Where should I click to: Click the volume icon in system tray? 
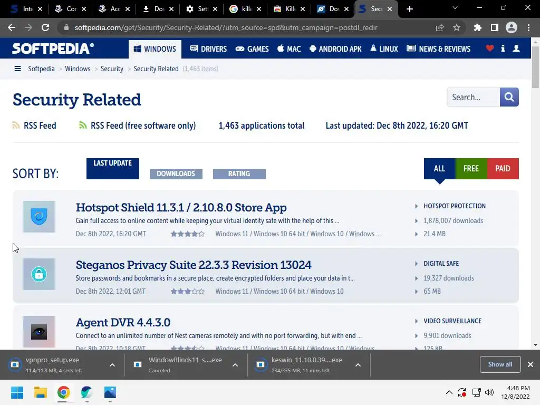coord(489,392)
